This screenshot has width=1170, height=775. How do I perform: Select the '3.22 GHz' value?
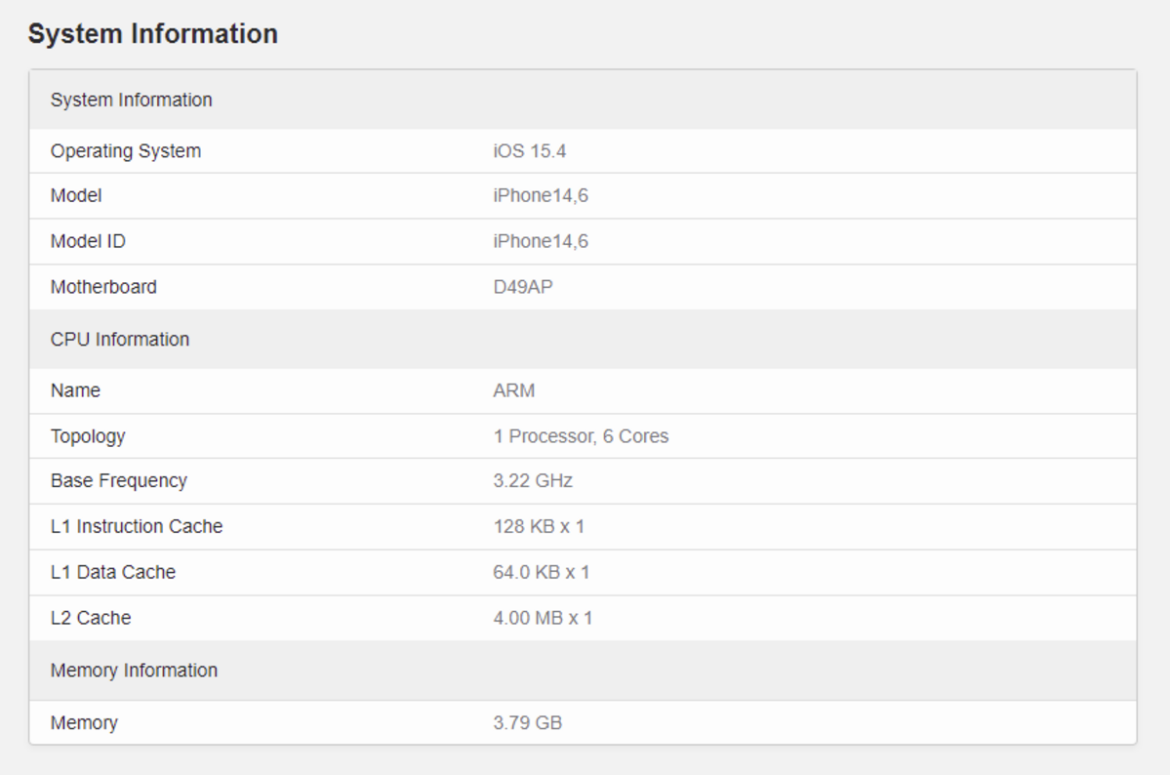coord(533,481)
